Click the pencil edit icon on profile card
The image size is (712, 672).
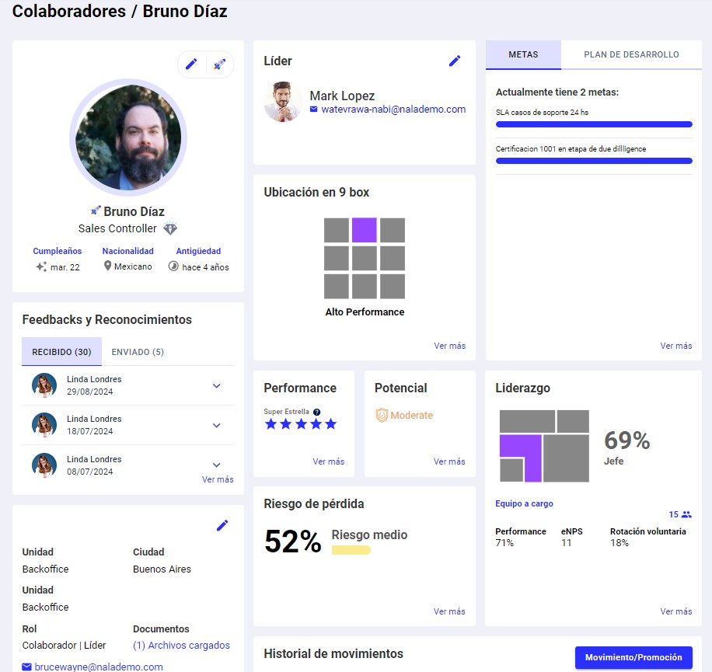pos(191,64)
